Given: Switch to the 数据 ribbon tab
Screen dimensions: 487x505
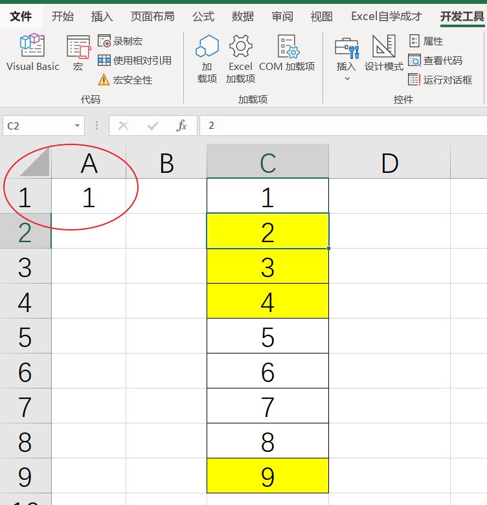Looking at the screenshot, I should [243, 16].
